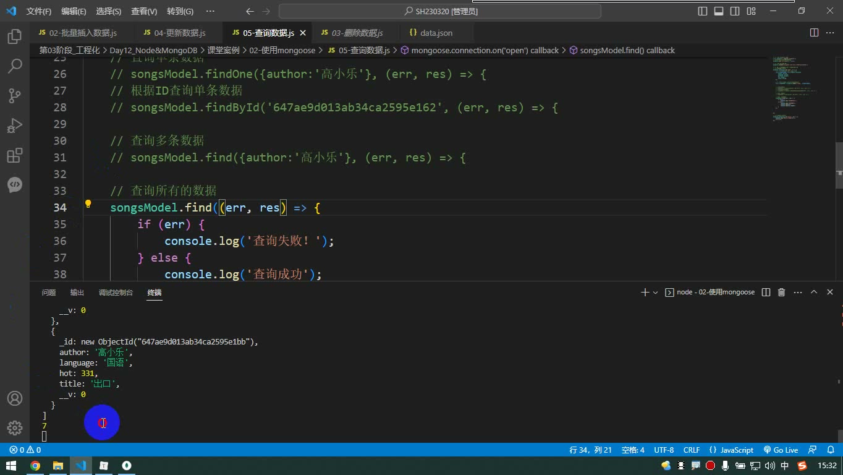Open the title bar overflow menu (…)
The image size is (843, 475).
click(x=210, y=11)
